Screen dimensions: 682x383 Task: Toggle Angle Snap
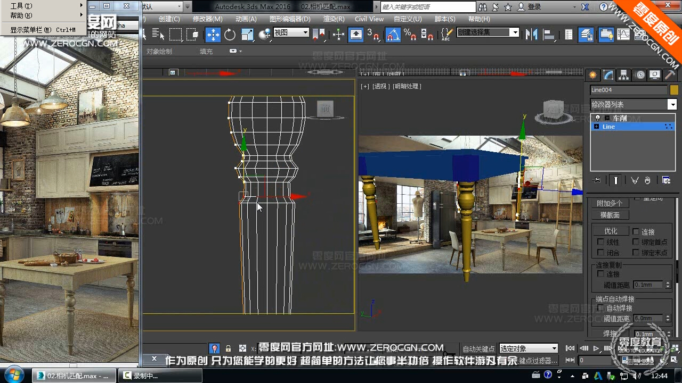tap(393, 35)
